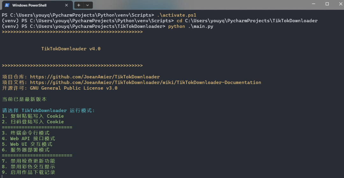Click option 5 Web UI 交互模式
344x178 pixels.
(x=27, y=144)
